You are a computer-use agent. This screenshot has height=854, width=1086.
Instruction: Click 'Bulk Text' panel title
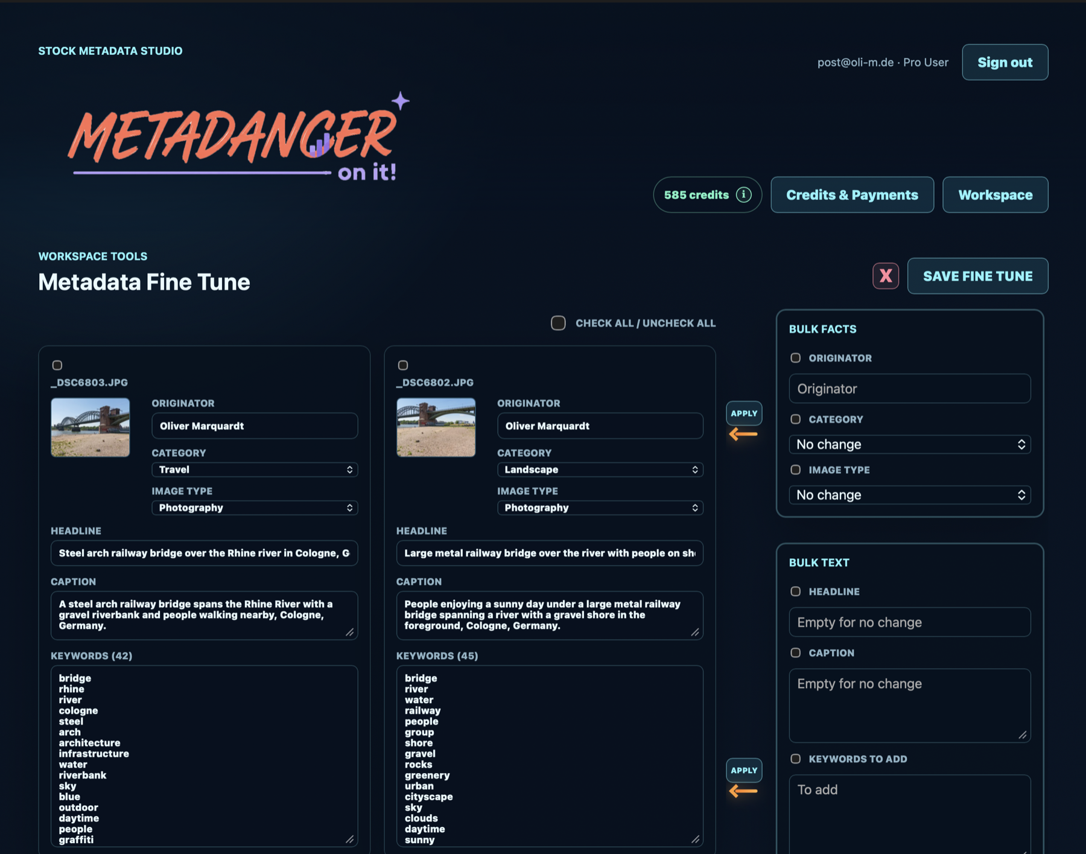pos(819,562)
